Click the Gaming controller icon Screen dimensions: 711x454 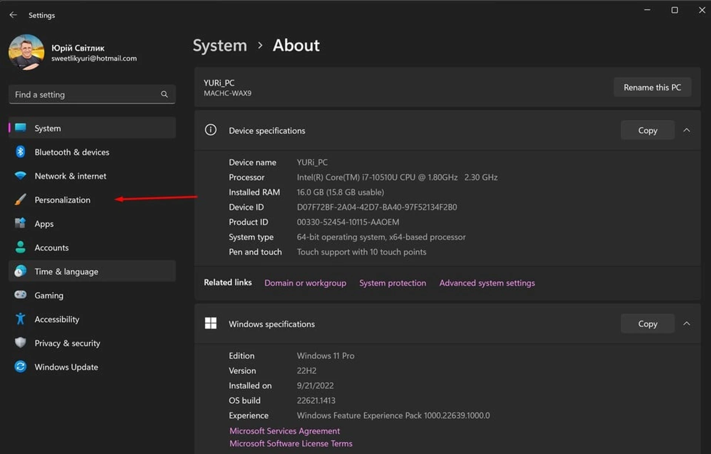click(20, 295)
